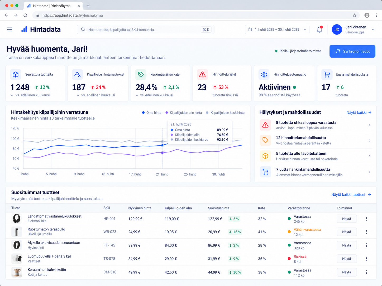Click the Seurattuja tuotteita cube icon
Screen dimensions: 382x286
pyautogui.click(x=16, y=75)
